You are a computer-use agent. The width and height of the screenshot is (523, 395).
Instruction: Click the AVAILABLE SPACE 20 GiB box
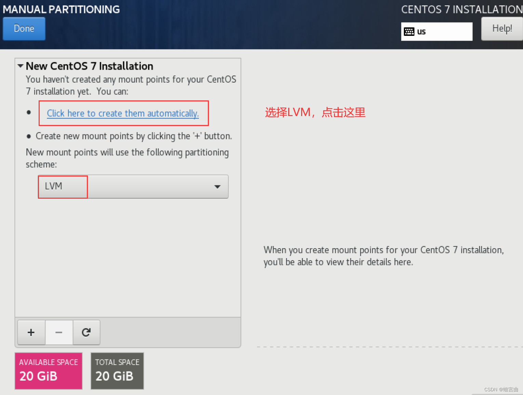click(49, 371)
